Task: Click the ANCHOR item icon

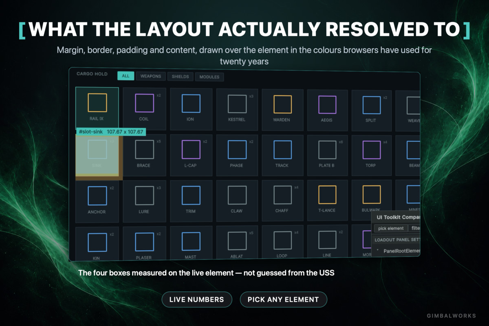Action: pyautogui.click(x=97, y=196)
